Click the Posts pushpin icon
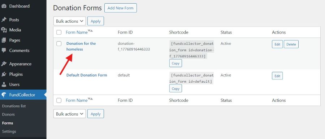The width and height of the screenshot is (325, 139). pos(4,20)
